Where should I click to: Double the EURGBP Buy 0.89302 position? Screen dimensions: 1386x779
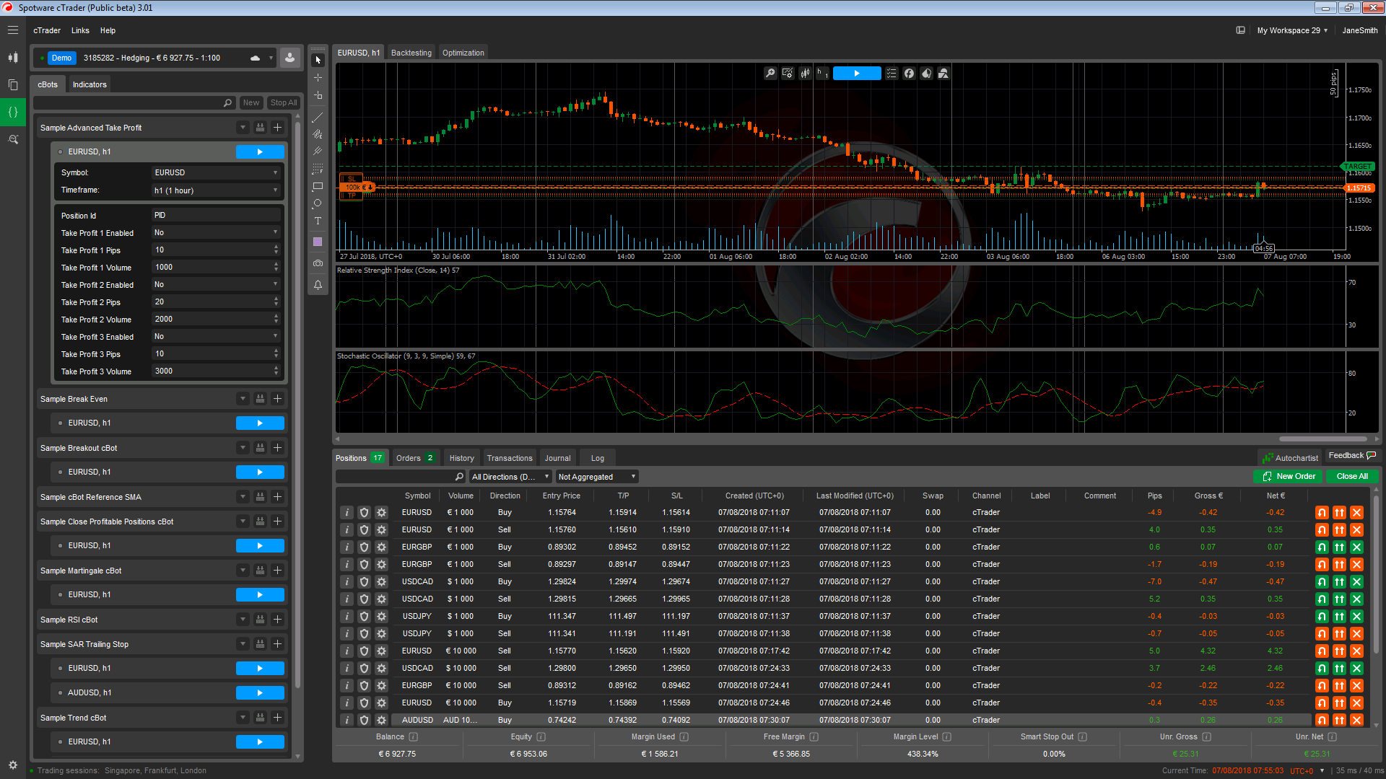(1339, 547)
